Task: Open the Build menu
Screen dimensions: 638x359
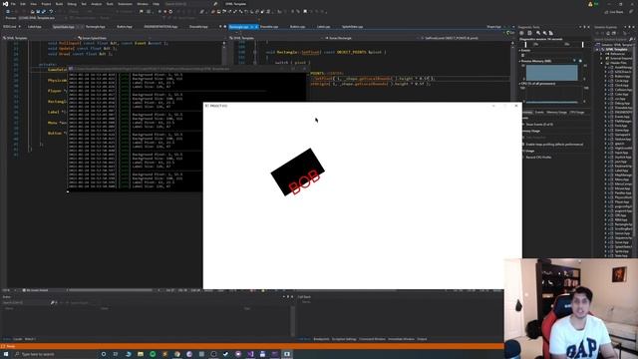Action: 60,4
